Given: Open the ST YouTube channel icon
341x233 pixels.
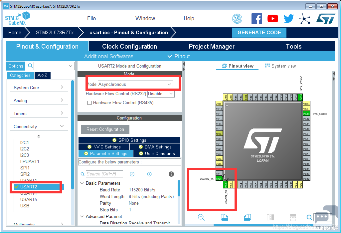Looking at the screenshot, I should pos(273,19).
